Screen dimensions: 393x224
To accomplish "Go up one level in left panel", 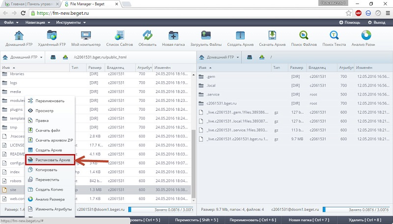I will pyautogui.click(x=65, y=57).
